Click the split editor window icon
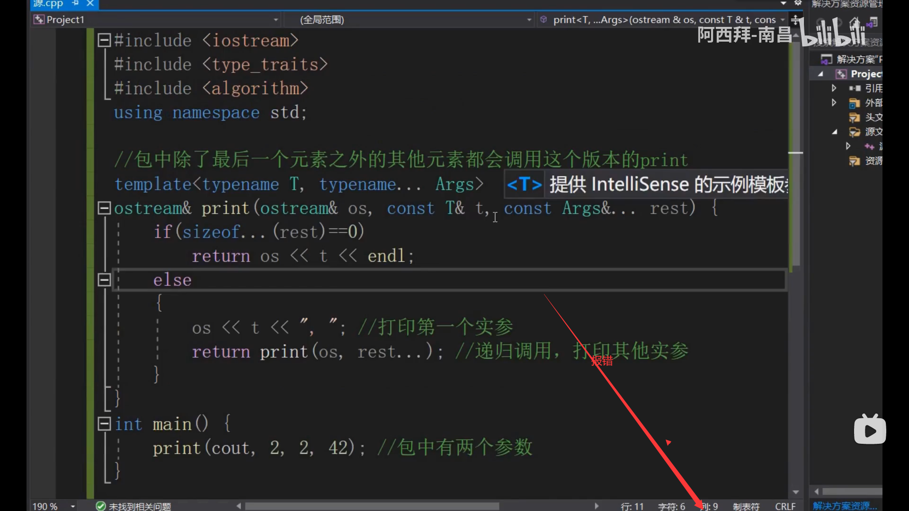 [x=796, y=20]
